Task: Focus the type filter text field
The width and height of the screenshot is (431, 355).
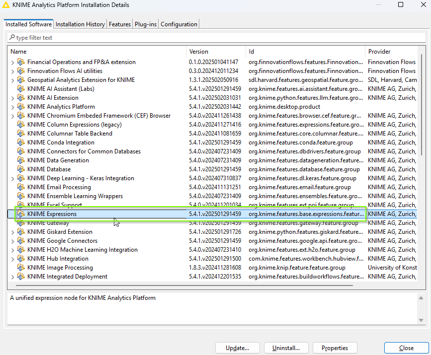Action: click(x=216, y=38)
